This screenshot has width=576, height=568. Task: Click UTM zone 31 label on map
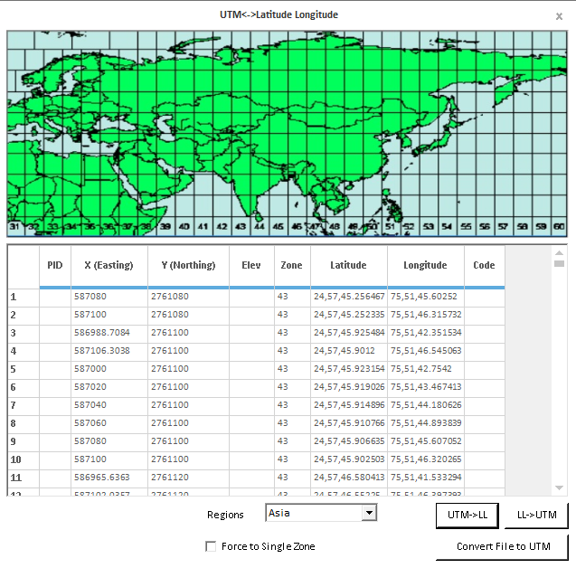[14, 226]
